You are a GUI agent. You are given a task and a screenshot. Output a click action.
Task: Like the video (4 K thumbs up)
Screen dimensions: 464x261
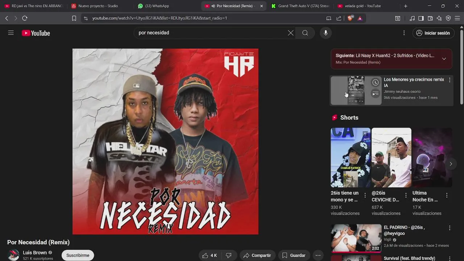[209, 256]
